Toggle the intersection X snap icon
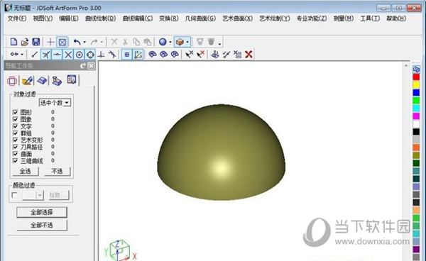 pos(68,55)
